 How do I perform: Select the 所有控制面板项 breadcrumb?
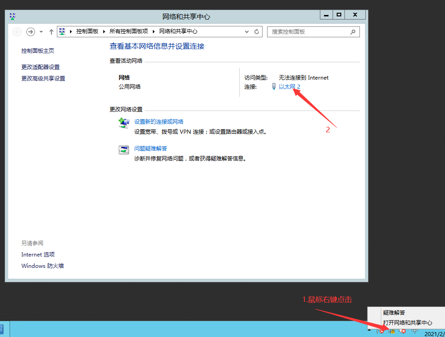pyautogui.click(x=129, y=31)
